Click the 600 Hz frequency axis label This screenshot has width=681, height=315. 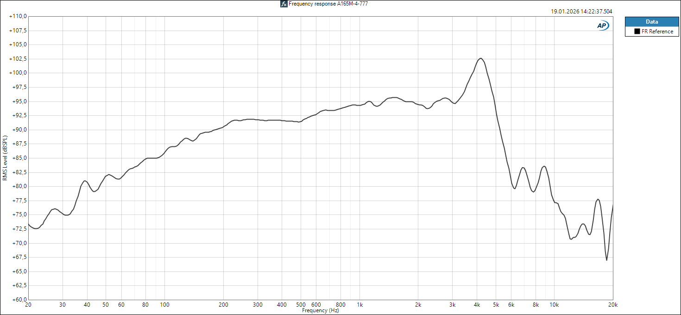point(316,305)
